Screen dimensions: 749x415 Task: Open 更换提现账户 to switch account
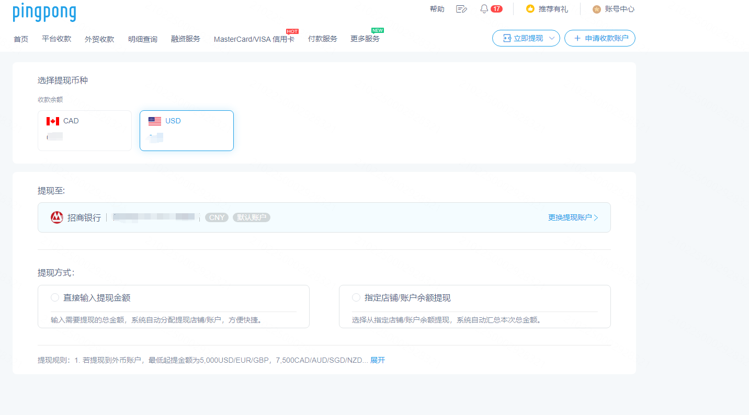573,217
